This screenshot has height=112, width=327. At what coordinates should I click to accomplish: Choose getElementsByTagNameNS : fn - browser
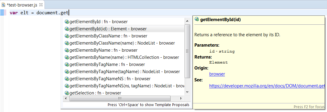point(124,78)
